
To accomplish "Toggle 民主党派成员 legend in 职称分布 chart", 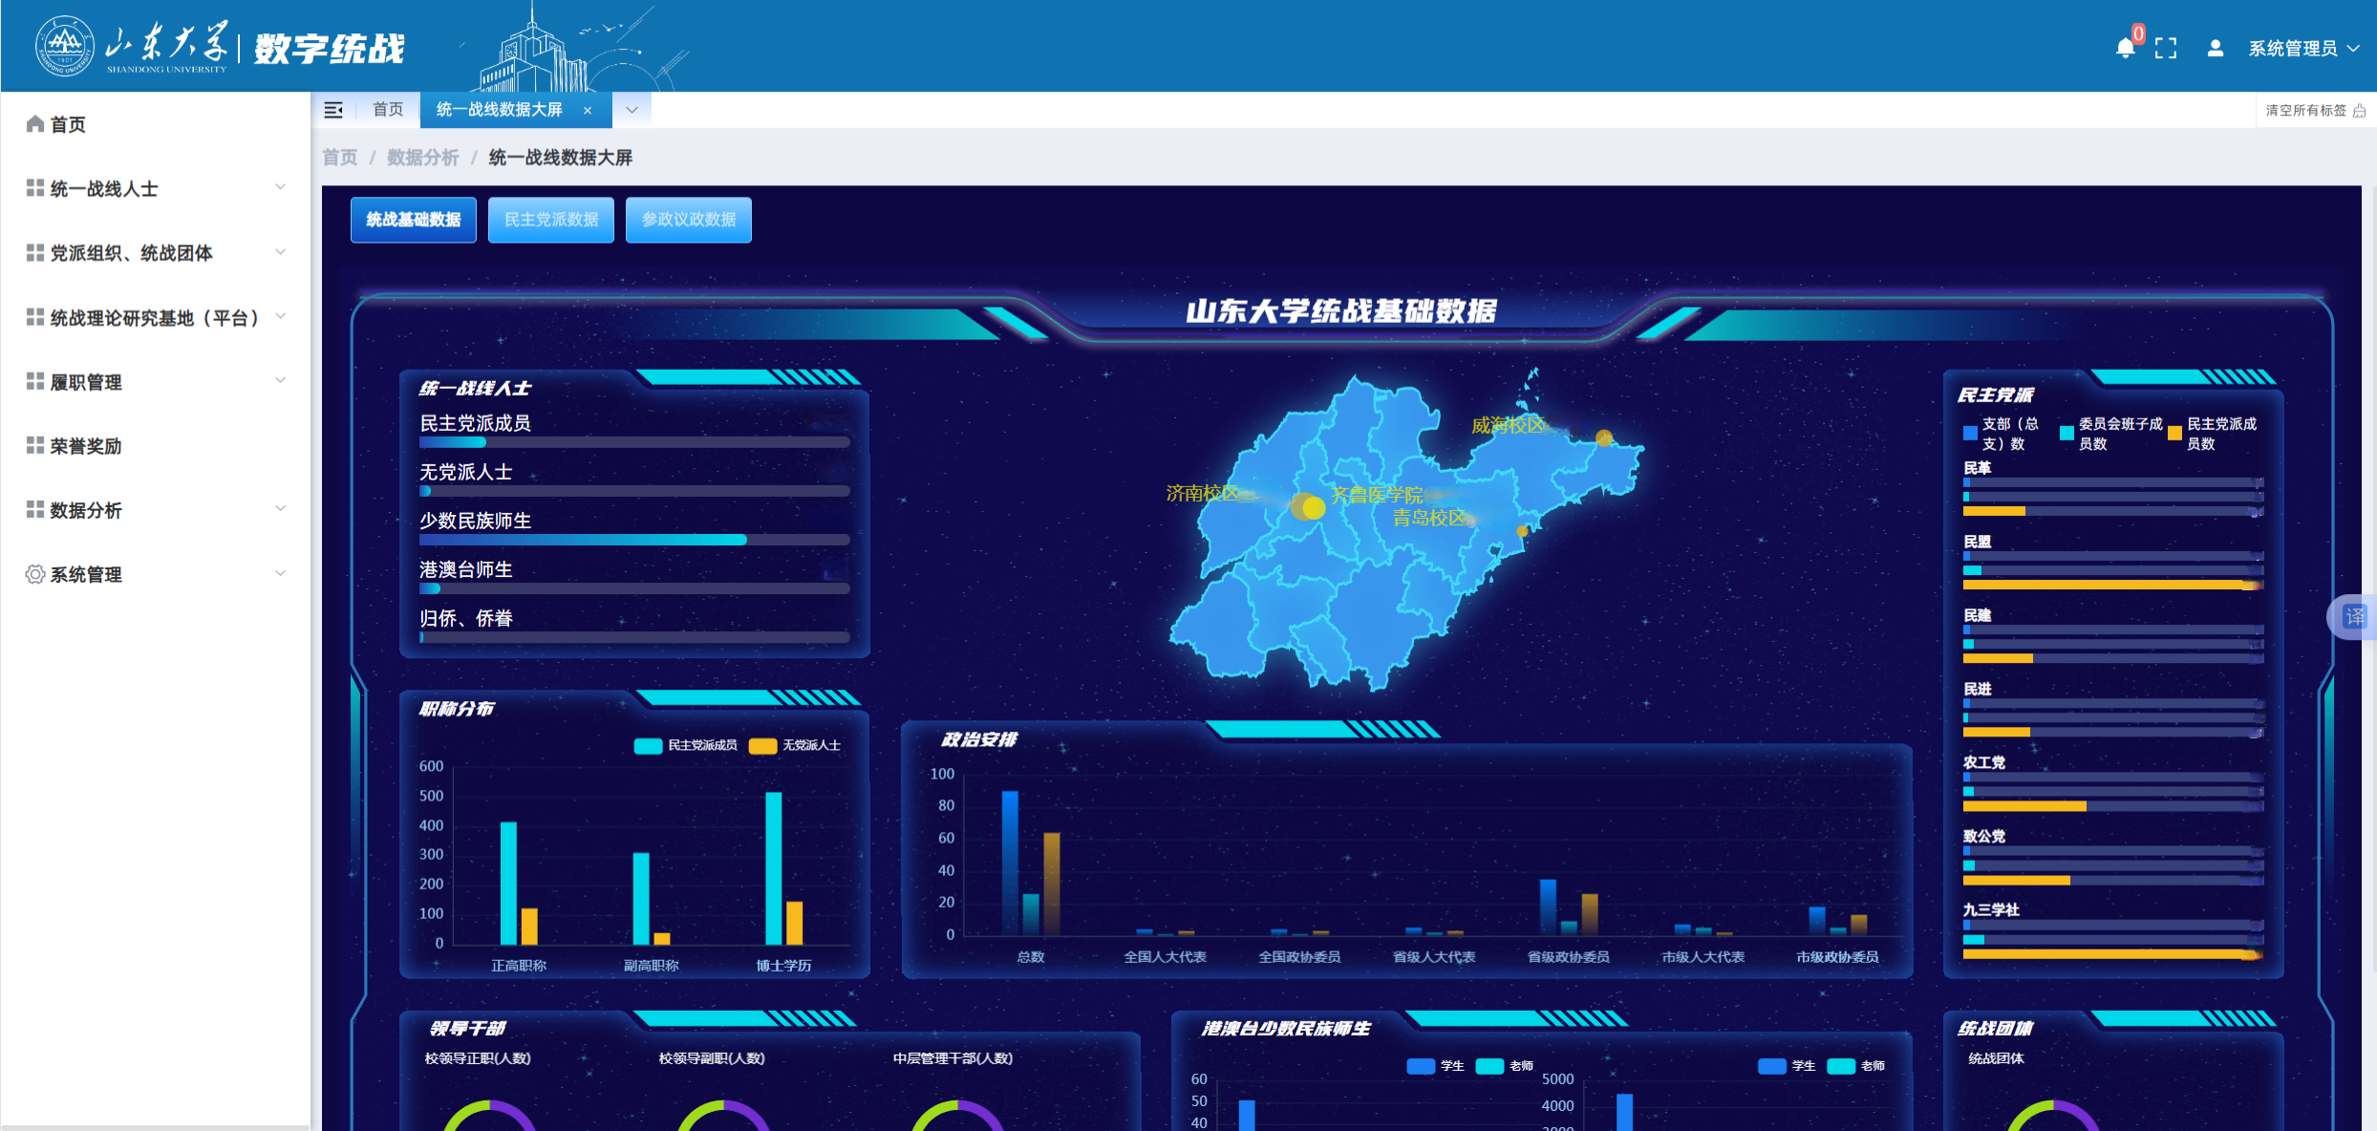I will [686, 745].
